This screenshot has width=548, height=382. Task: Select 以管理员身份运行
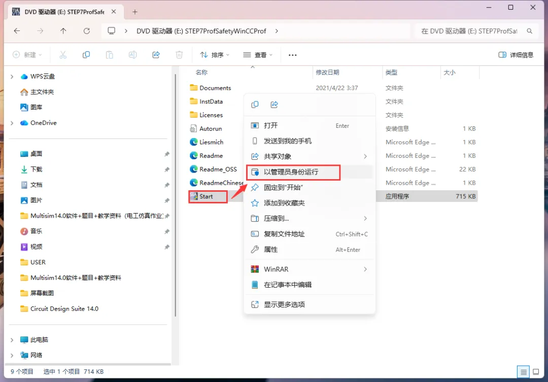point(310,172)
